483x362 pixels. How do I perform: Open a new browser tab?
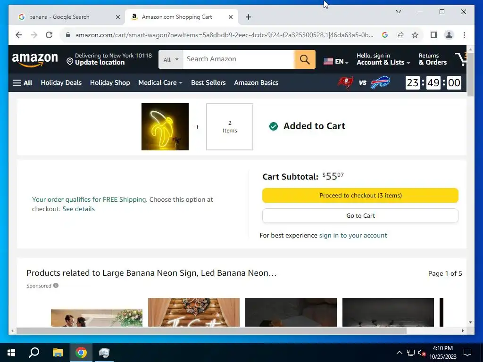[x=249, y=17]
